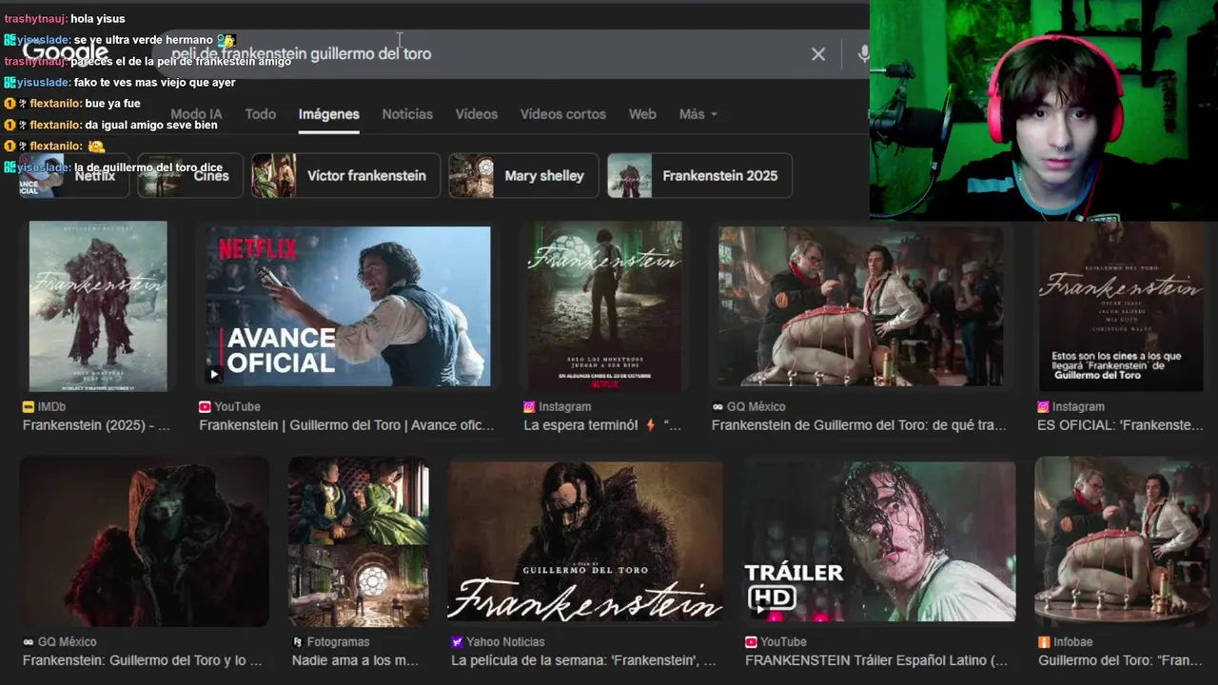Open link FRANKENSTEIN Tráiler Español Latino
This screenshot has width=1218, height=685.
pyautogui.click(x=877, y=660)
